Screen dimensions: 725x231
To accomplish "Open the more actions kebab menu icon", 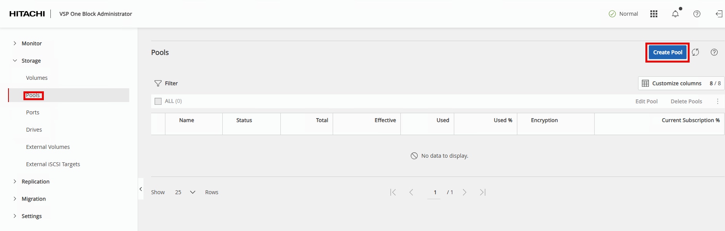I will coord(717,101).
